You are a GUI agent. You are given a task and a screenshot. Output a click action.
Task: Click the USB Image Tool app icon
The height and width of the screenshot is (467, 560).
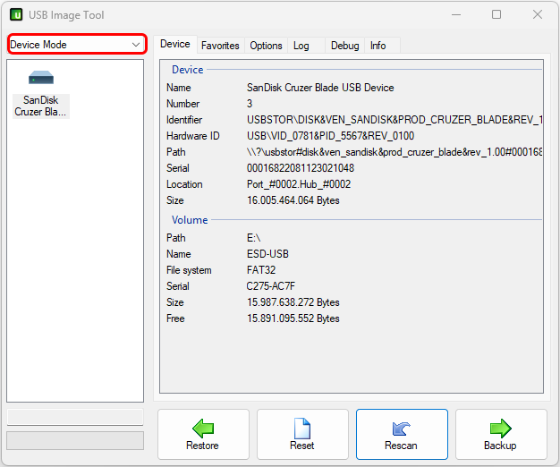(16, 15)
